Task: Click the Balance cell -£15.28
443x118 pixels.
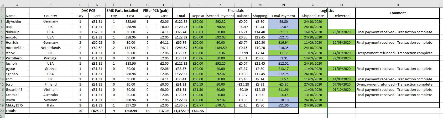Action: click(x=243, y=84)
